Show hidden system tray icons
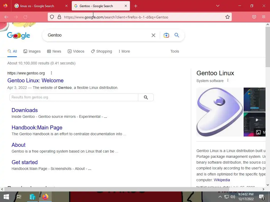This screenshot has height=202, width=270. coord(220,197)
